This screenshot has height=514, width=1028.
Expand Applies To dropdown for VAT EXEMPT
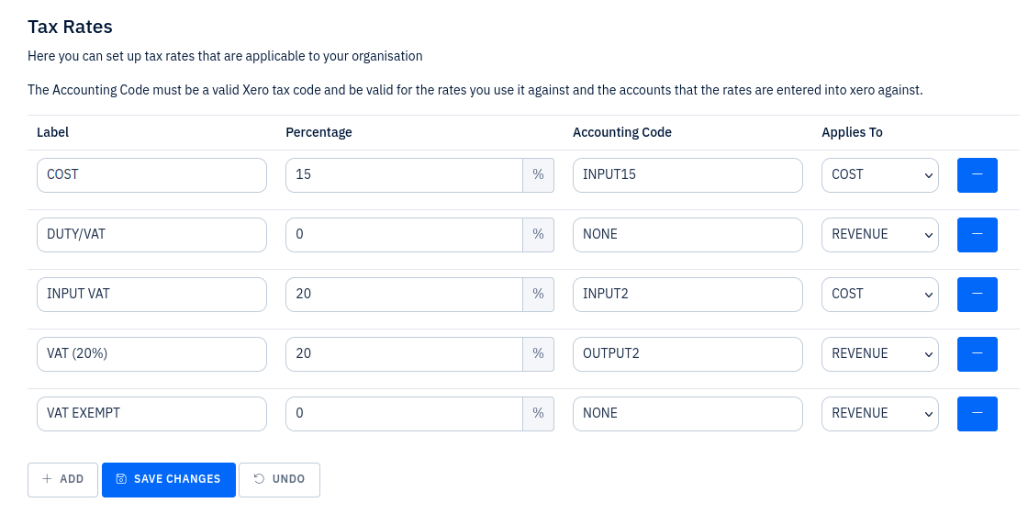(880, 414)
